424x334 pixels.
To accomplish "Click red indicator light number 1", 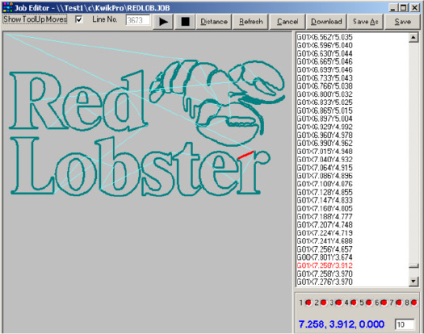I will 309,303.
